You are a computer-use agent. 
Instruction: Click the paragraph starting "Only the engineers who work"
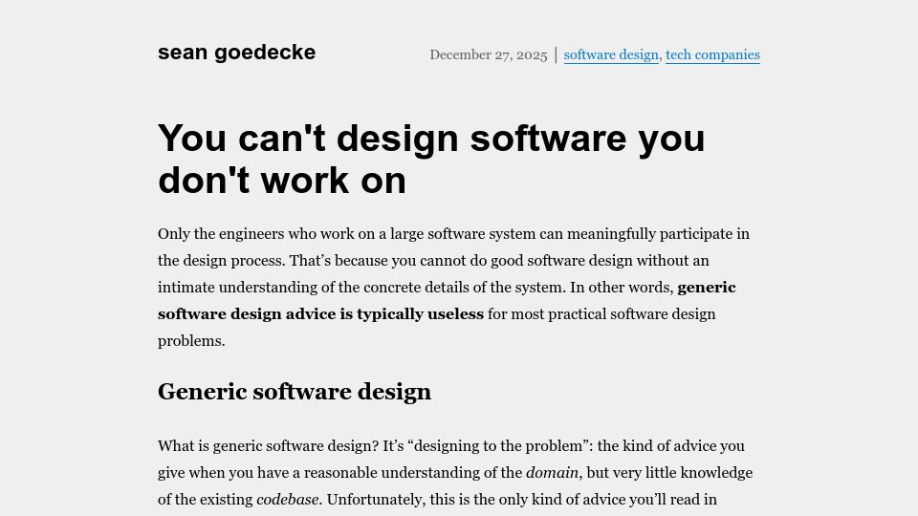point(453,288)
